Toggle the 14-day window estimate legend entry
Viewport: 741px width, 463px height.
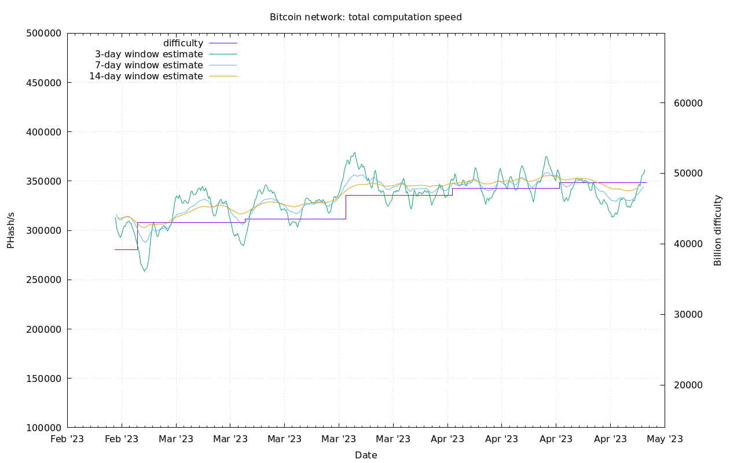pyautogui.click(x=145, y=76)
